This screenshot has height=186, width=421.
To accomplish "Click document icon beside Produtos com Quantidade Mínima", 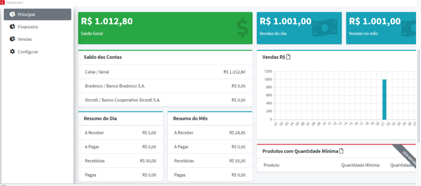I will tap(341, 151).
